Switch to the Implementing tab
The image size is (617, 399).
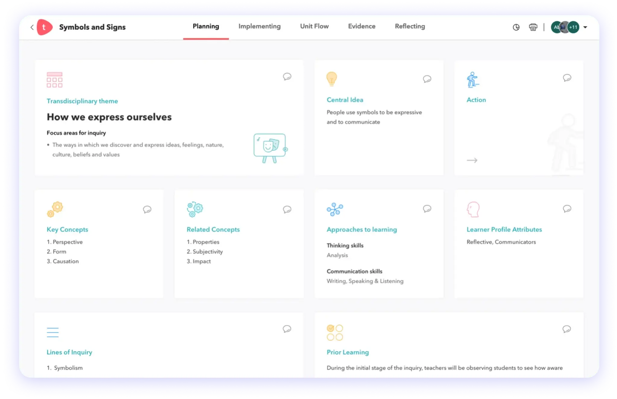pyautogui.click(x=259, y=26)
